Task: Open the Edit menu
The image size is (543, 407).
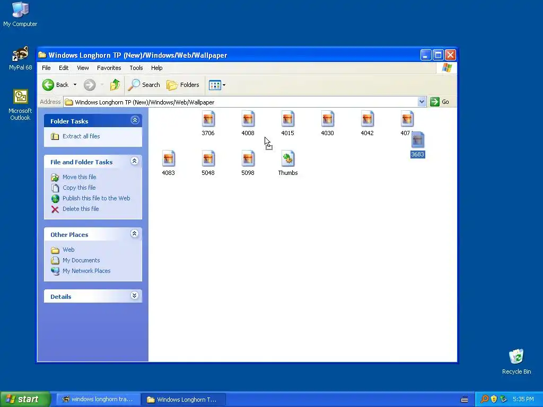Action: pyautogui.click(x=64, y=68)
